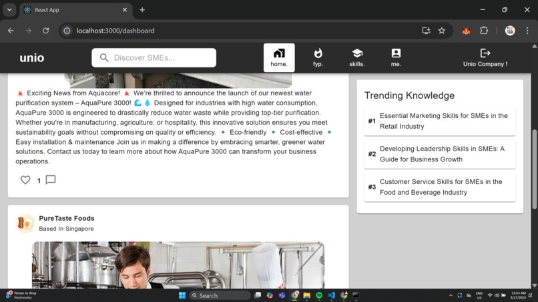Open Spotify from the taskbar
The width and height of the screenshot is (538, 302).
[319, 295]
